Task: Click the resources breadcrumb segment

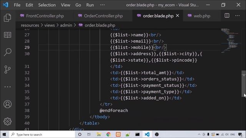Action: point(30,25)
